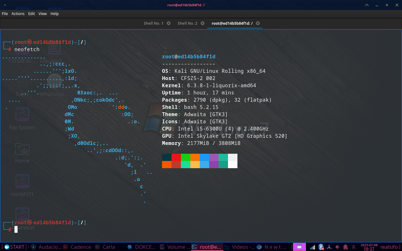Viewport: 402px width, 251px height.
Task: Switch to the Shell No. 1 tab
Action: (153, 23)
